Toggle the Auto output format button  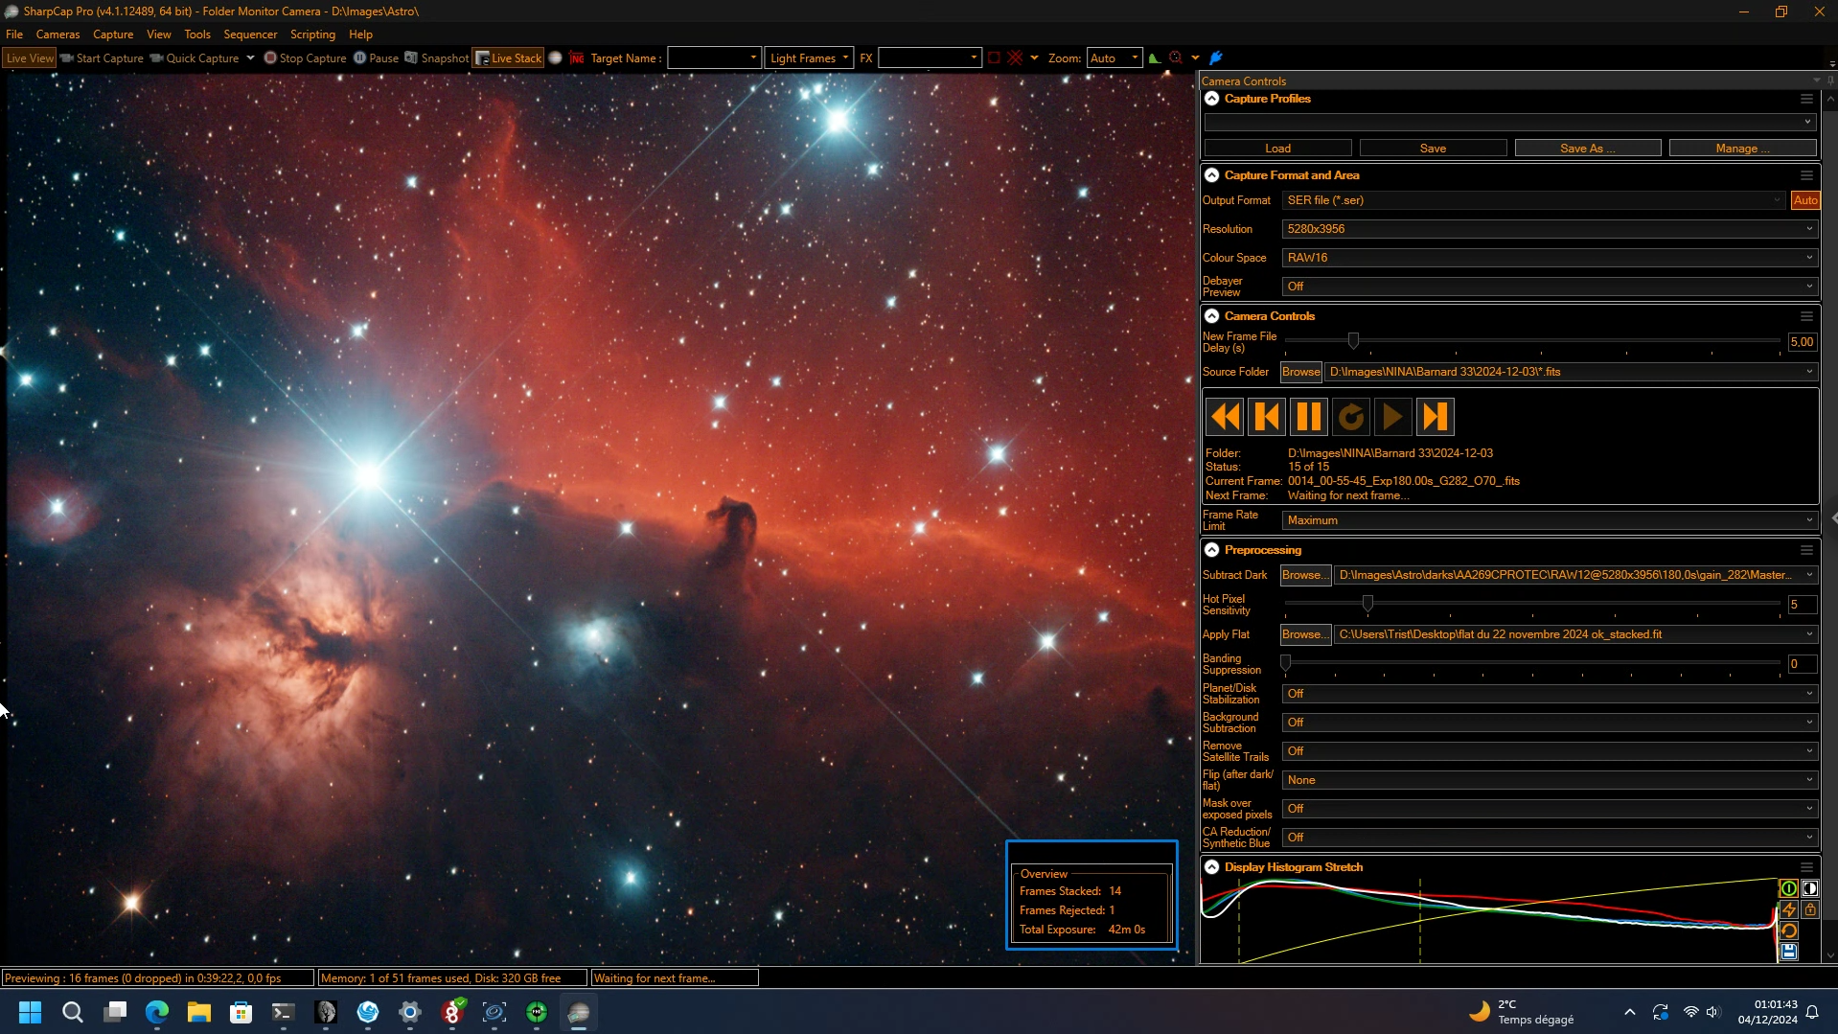[1805, 200]
